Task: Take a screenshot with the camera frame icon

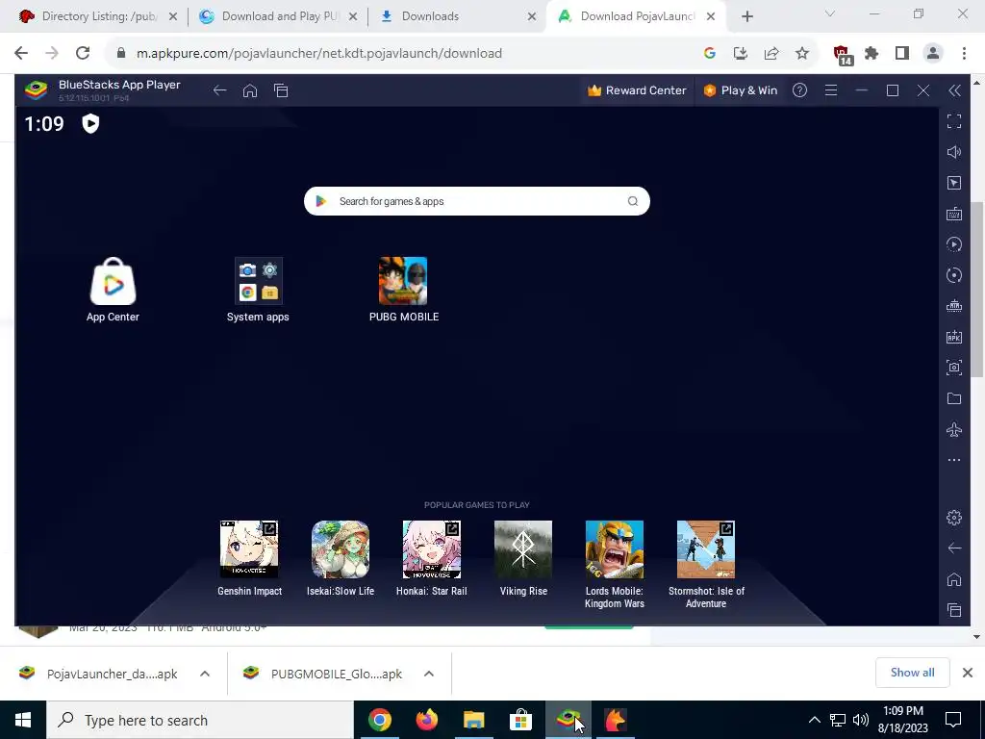Action: pos(954,368)
